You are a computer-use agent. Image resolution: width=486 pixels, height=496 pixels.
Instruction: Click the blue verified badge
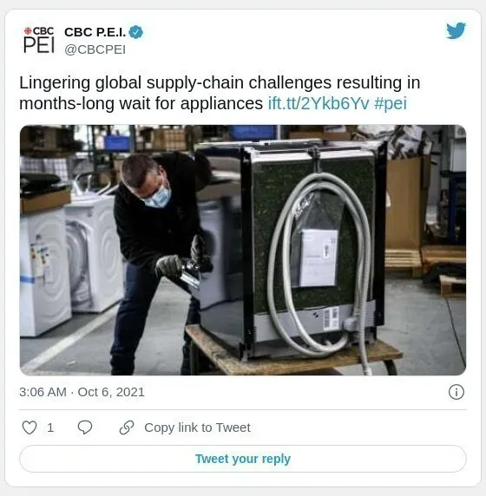(x=136, y=32)
